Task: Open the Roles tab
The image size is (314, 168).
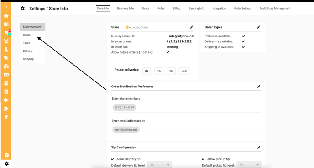Action: tap(161, 8)
